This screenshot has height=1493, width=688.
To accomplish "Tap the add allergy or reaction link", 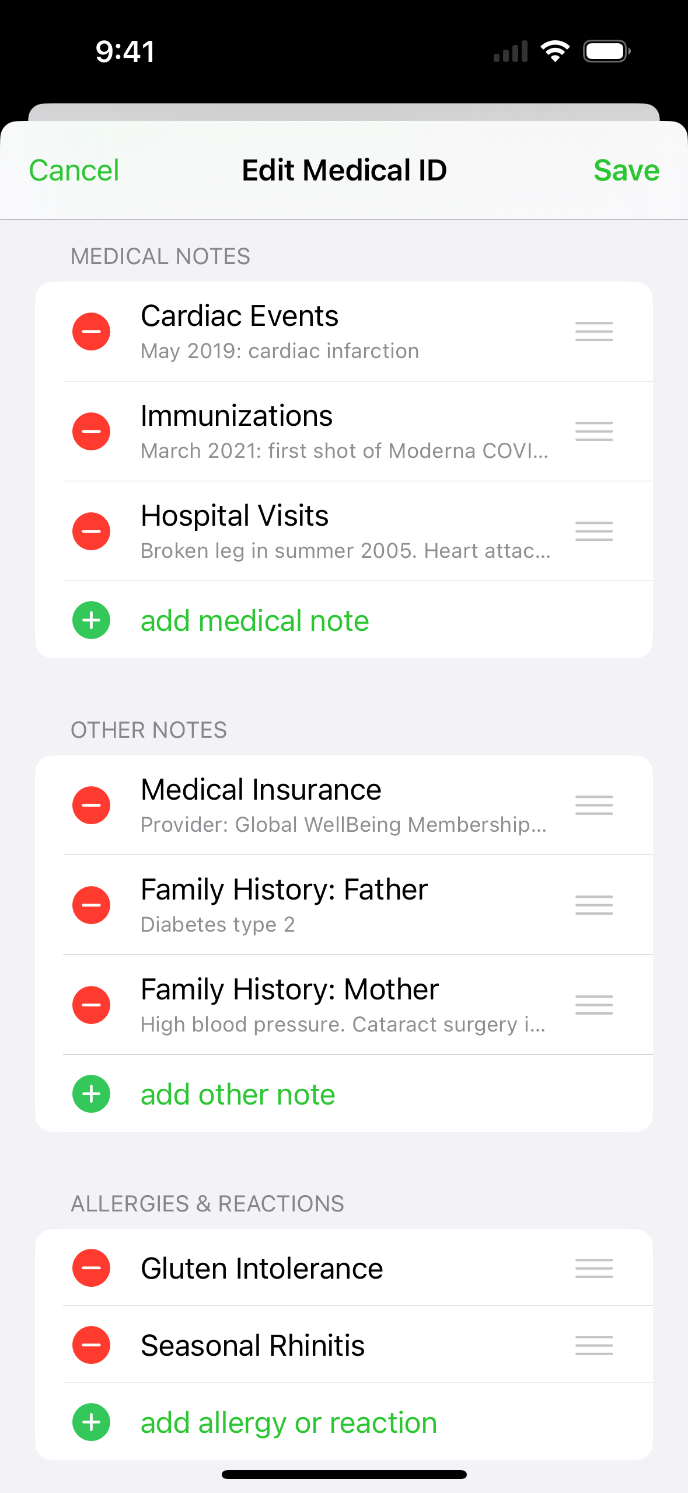I will coord(289,1423).
